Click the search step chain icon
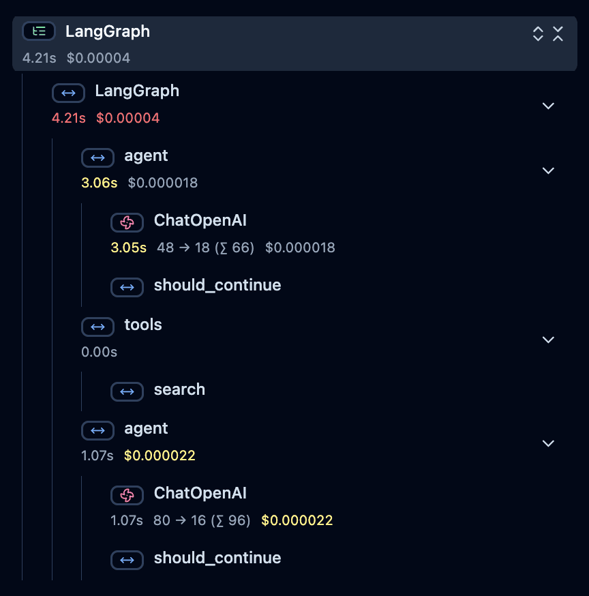The image size is (589, 596). click(127, 391)
